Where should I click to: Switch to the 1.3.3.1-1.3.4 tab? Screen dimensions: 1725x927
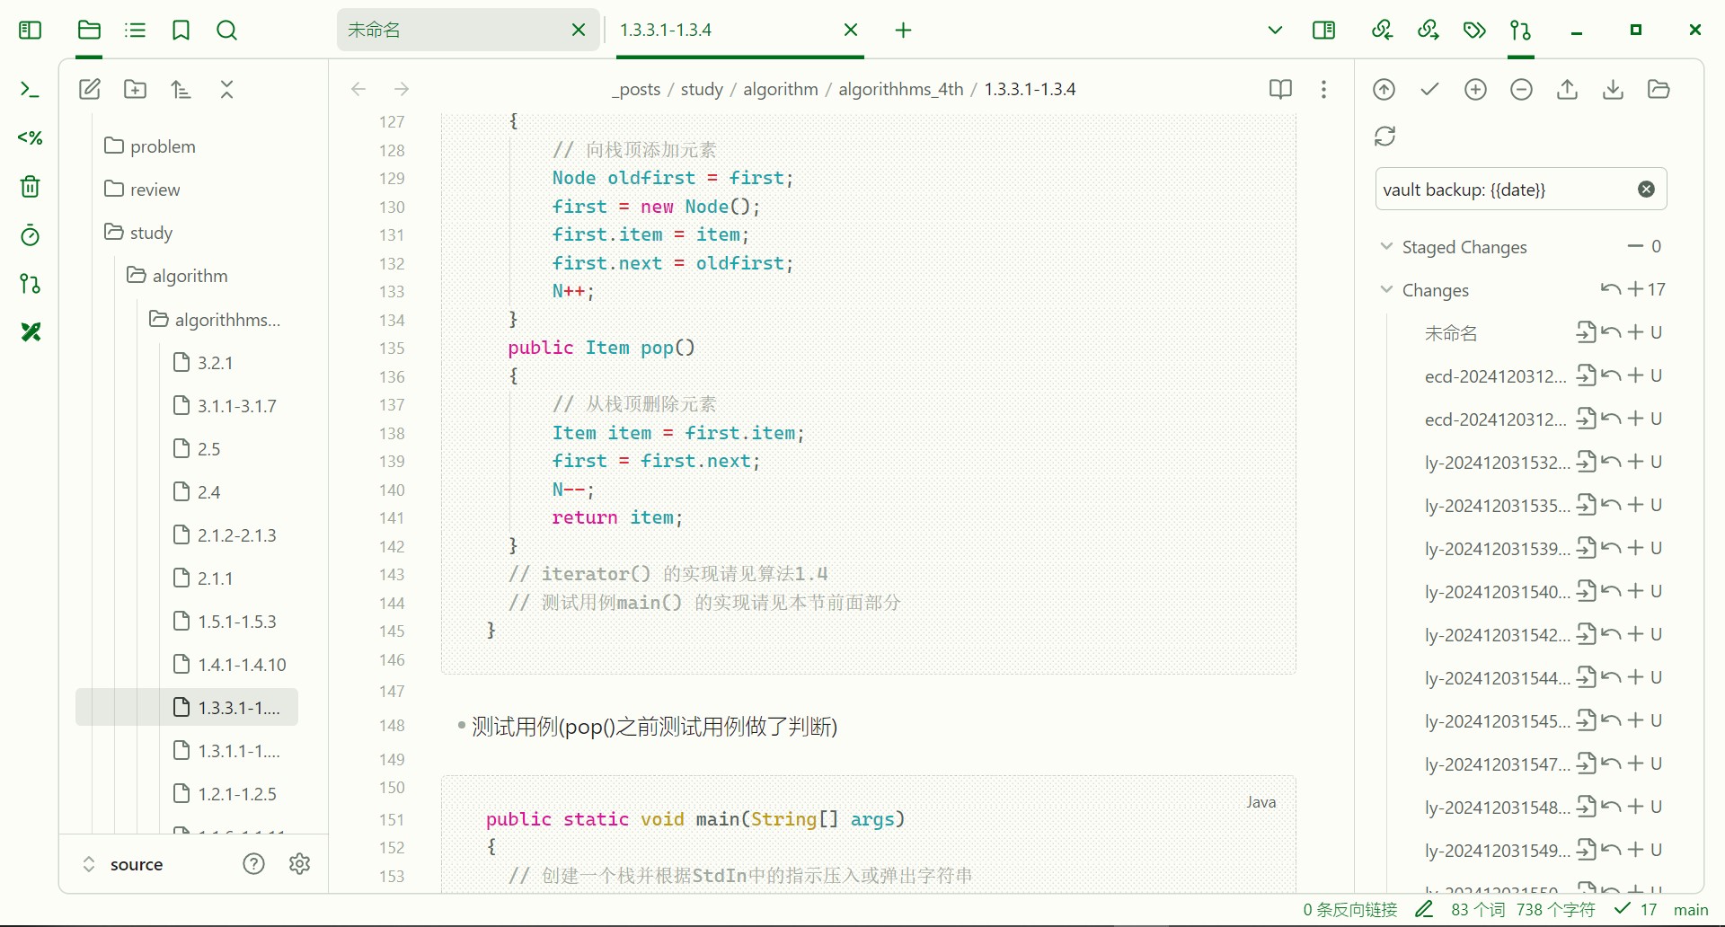[739, 30]
